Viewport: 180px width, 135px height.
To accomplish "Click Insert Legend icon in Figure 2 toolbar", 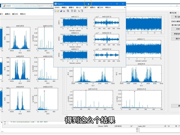I will 75,11.
